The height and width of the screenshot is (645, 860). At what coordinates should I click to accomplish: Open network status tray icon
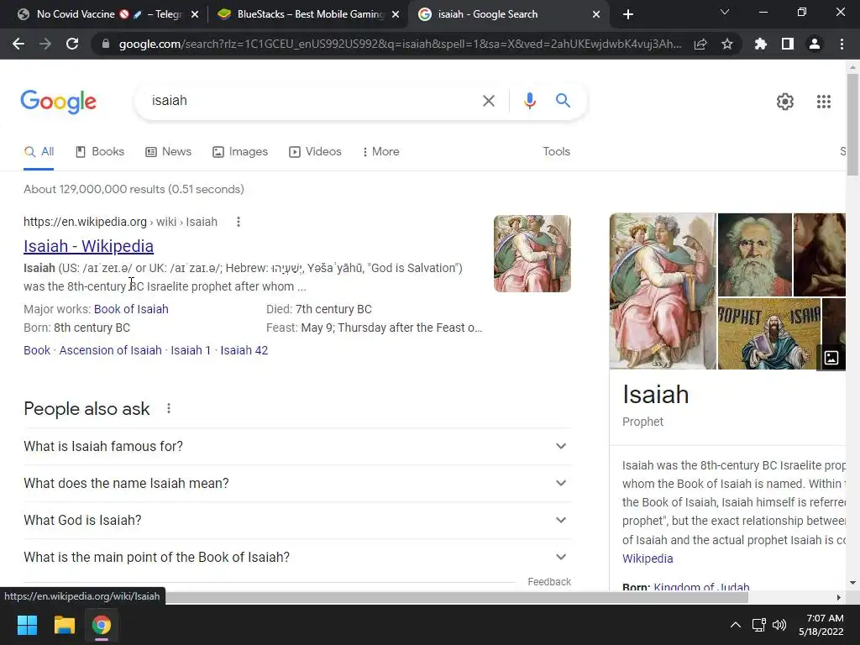click(758, 625)
